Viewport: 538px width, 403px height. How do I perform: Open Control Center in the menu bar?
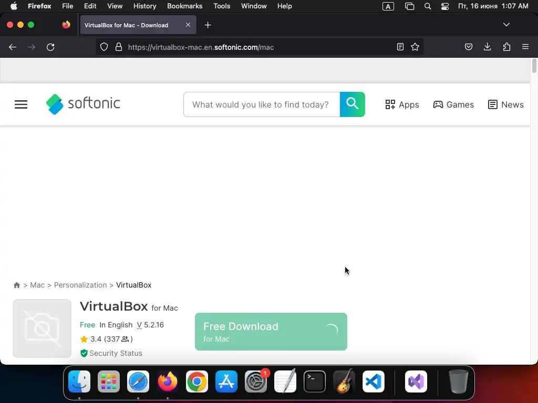coord(445,6)
